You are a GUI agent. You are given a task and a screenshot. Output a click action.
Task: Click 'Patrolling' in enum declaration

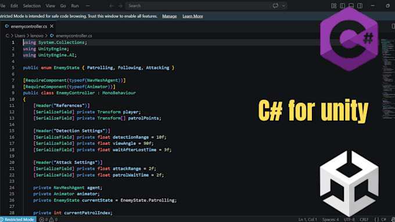100,68
